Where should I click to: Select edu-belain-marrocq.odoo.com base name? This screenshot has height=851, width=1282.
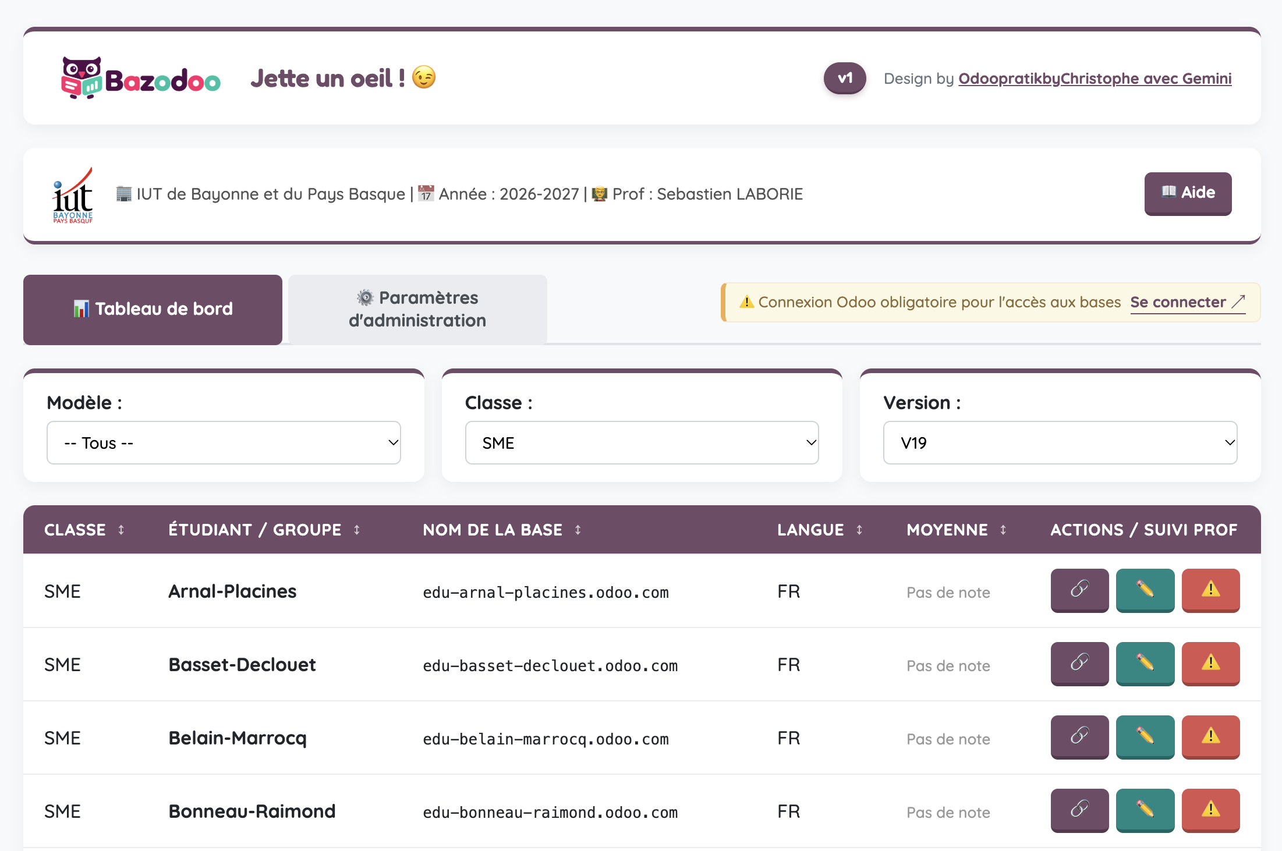(546, 739)
